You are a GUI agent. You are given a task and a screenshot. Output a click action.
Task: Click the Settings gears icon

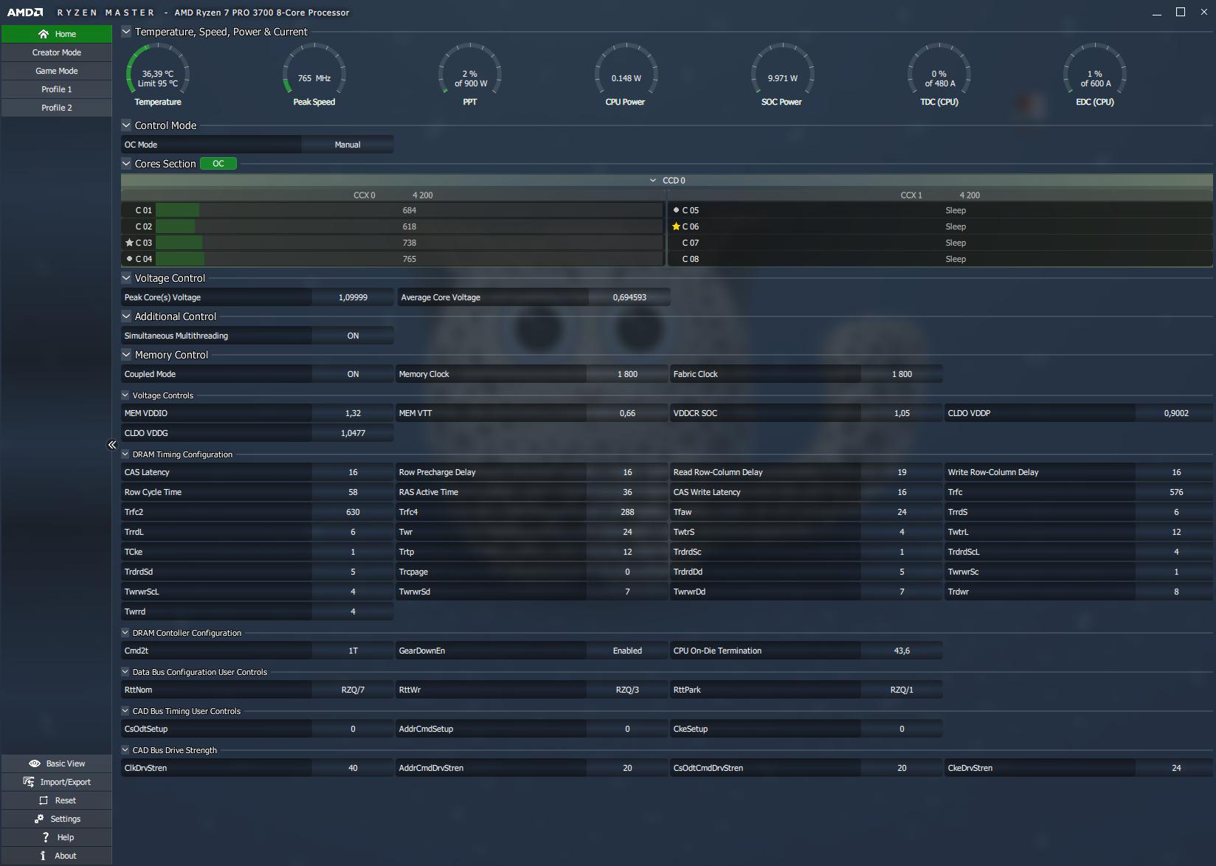pyautogui.click(x=39, y=819)
